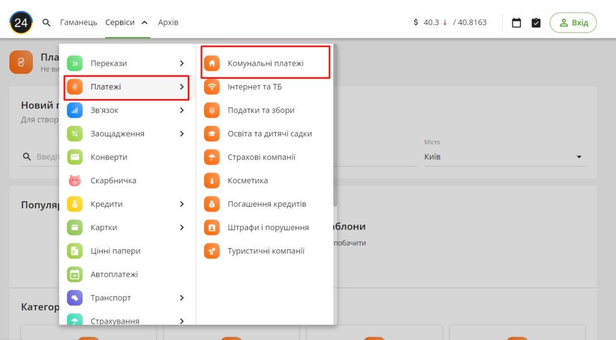The image size is (616, 340).
Task: Click the Туристичні компанії palm icon
Action: [212, 251]
